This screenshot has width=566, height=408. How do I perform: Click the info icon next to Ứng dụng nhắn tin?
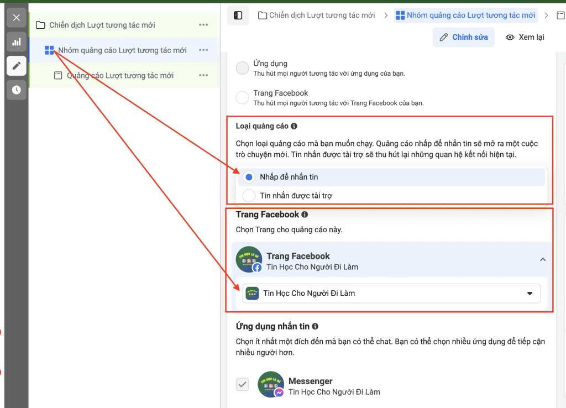click(x=315, y=326)
